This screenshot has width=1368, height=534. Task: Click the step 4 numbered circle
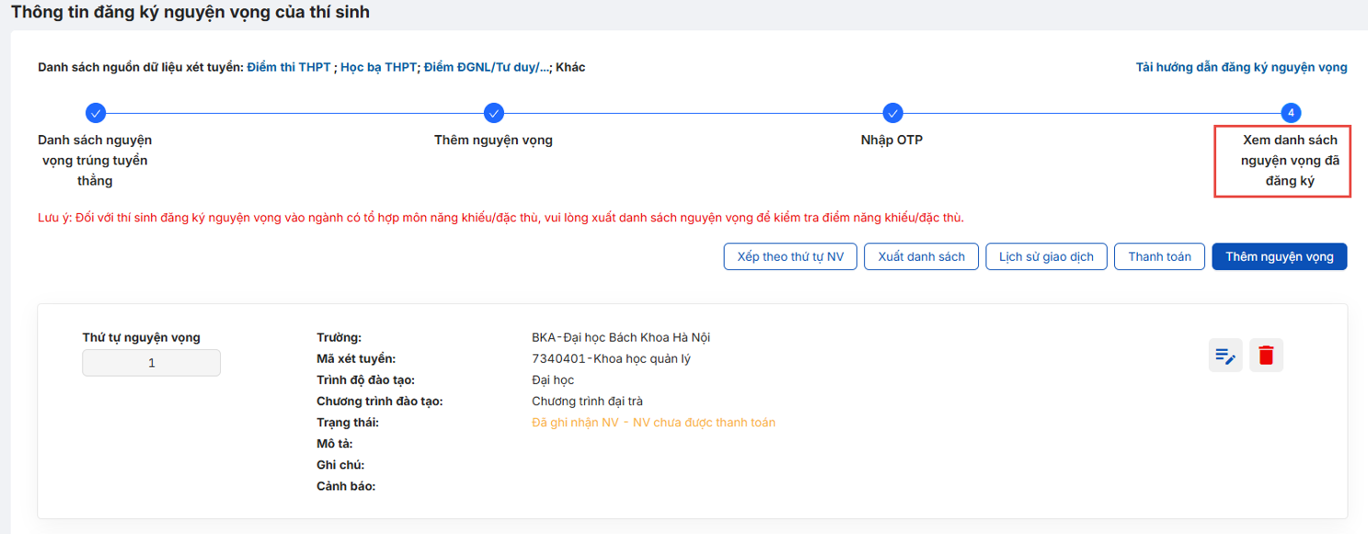(x=1291, y=113)
